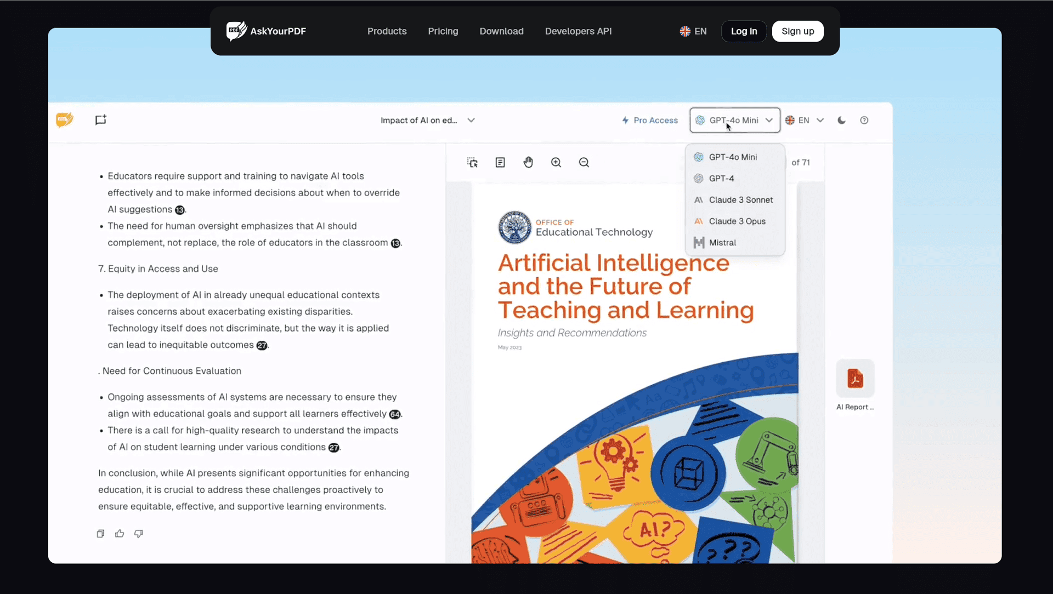
Task: Click the zoom out magnifier icon
Action: (584, 162)
